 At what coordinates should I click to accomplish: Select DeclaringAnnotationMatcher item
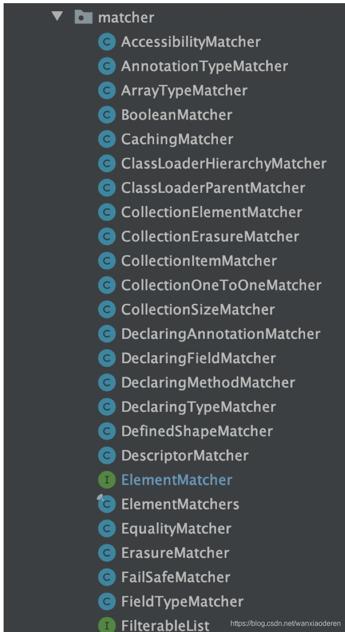click(221, 334)
